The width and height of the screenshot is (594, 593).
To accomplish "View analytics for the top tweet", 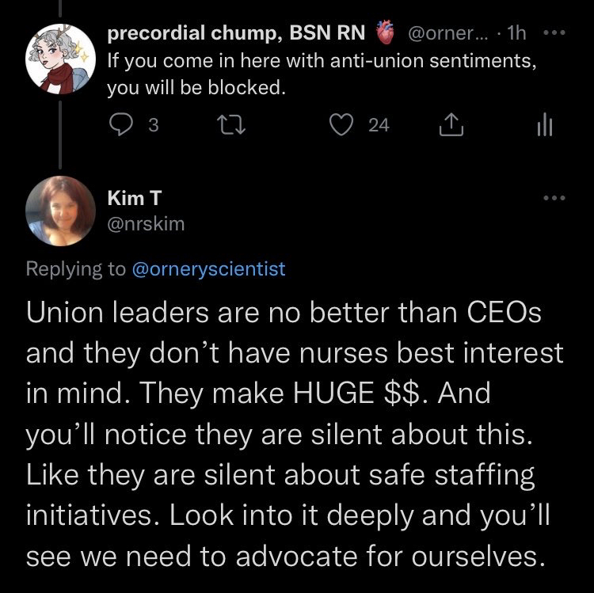I will tap(543, 124).
